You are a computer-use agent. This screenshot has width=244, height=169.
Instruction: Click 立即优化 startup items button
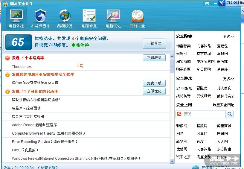click(154, 91)
